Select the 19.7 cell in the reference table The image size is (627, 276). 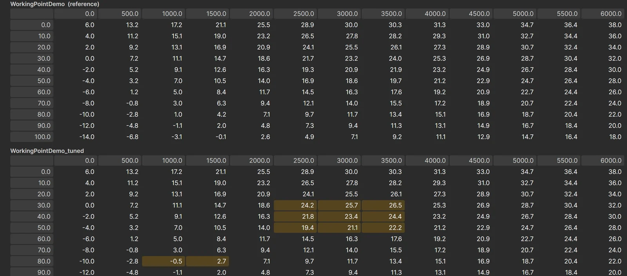(383, 81)
